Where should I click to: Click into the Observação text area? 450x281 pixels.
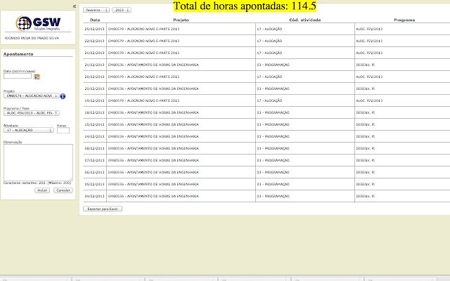[x=38, y=162]
